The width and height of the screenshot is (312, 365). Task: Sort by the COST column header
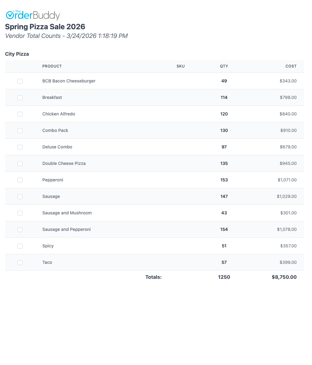[x=291, y=66]
